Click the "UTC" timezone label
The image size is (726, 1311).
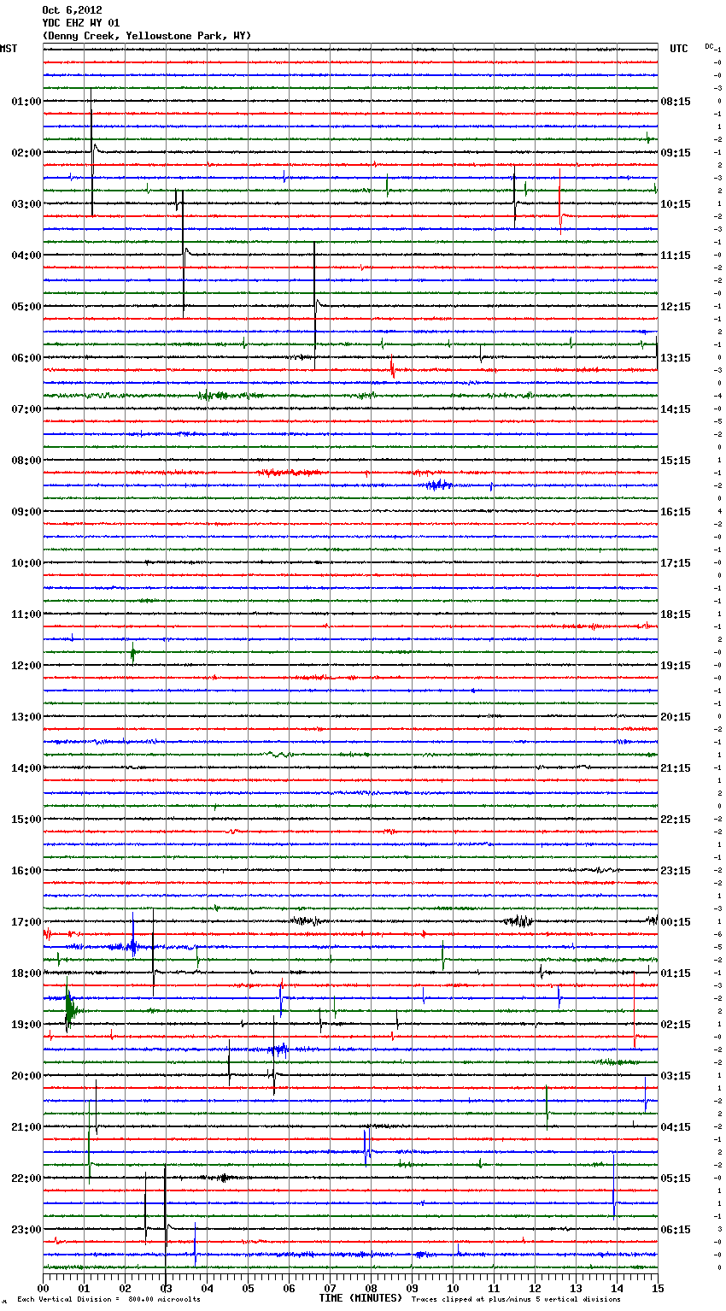679,49
